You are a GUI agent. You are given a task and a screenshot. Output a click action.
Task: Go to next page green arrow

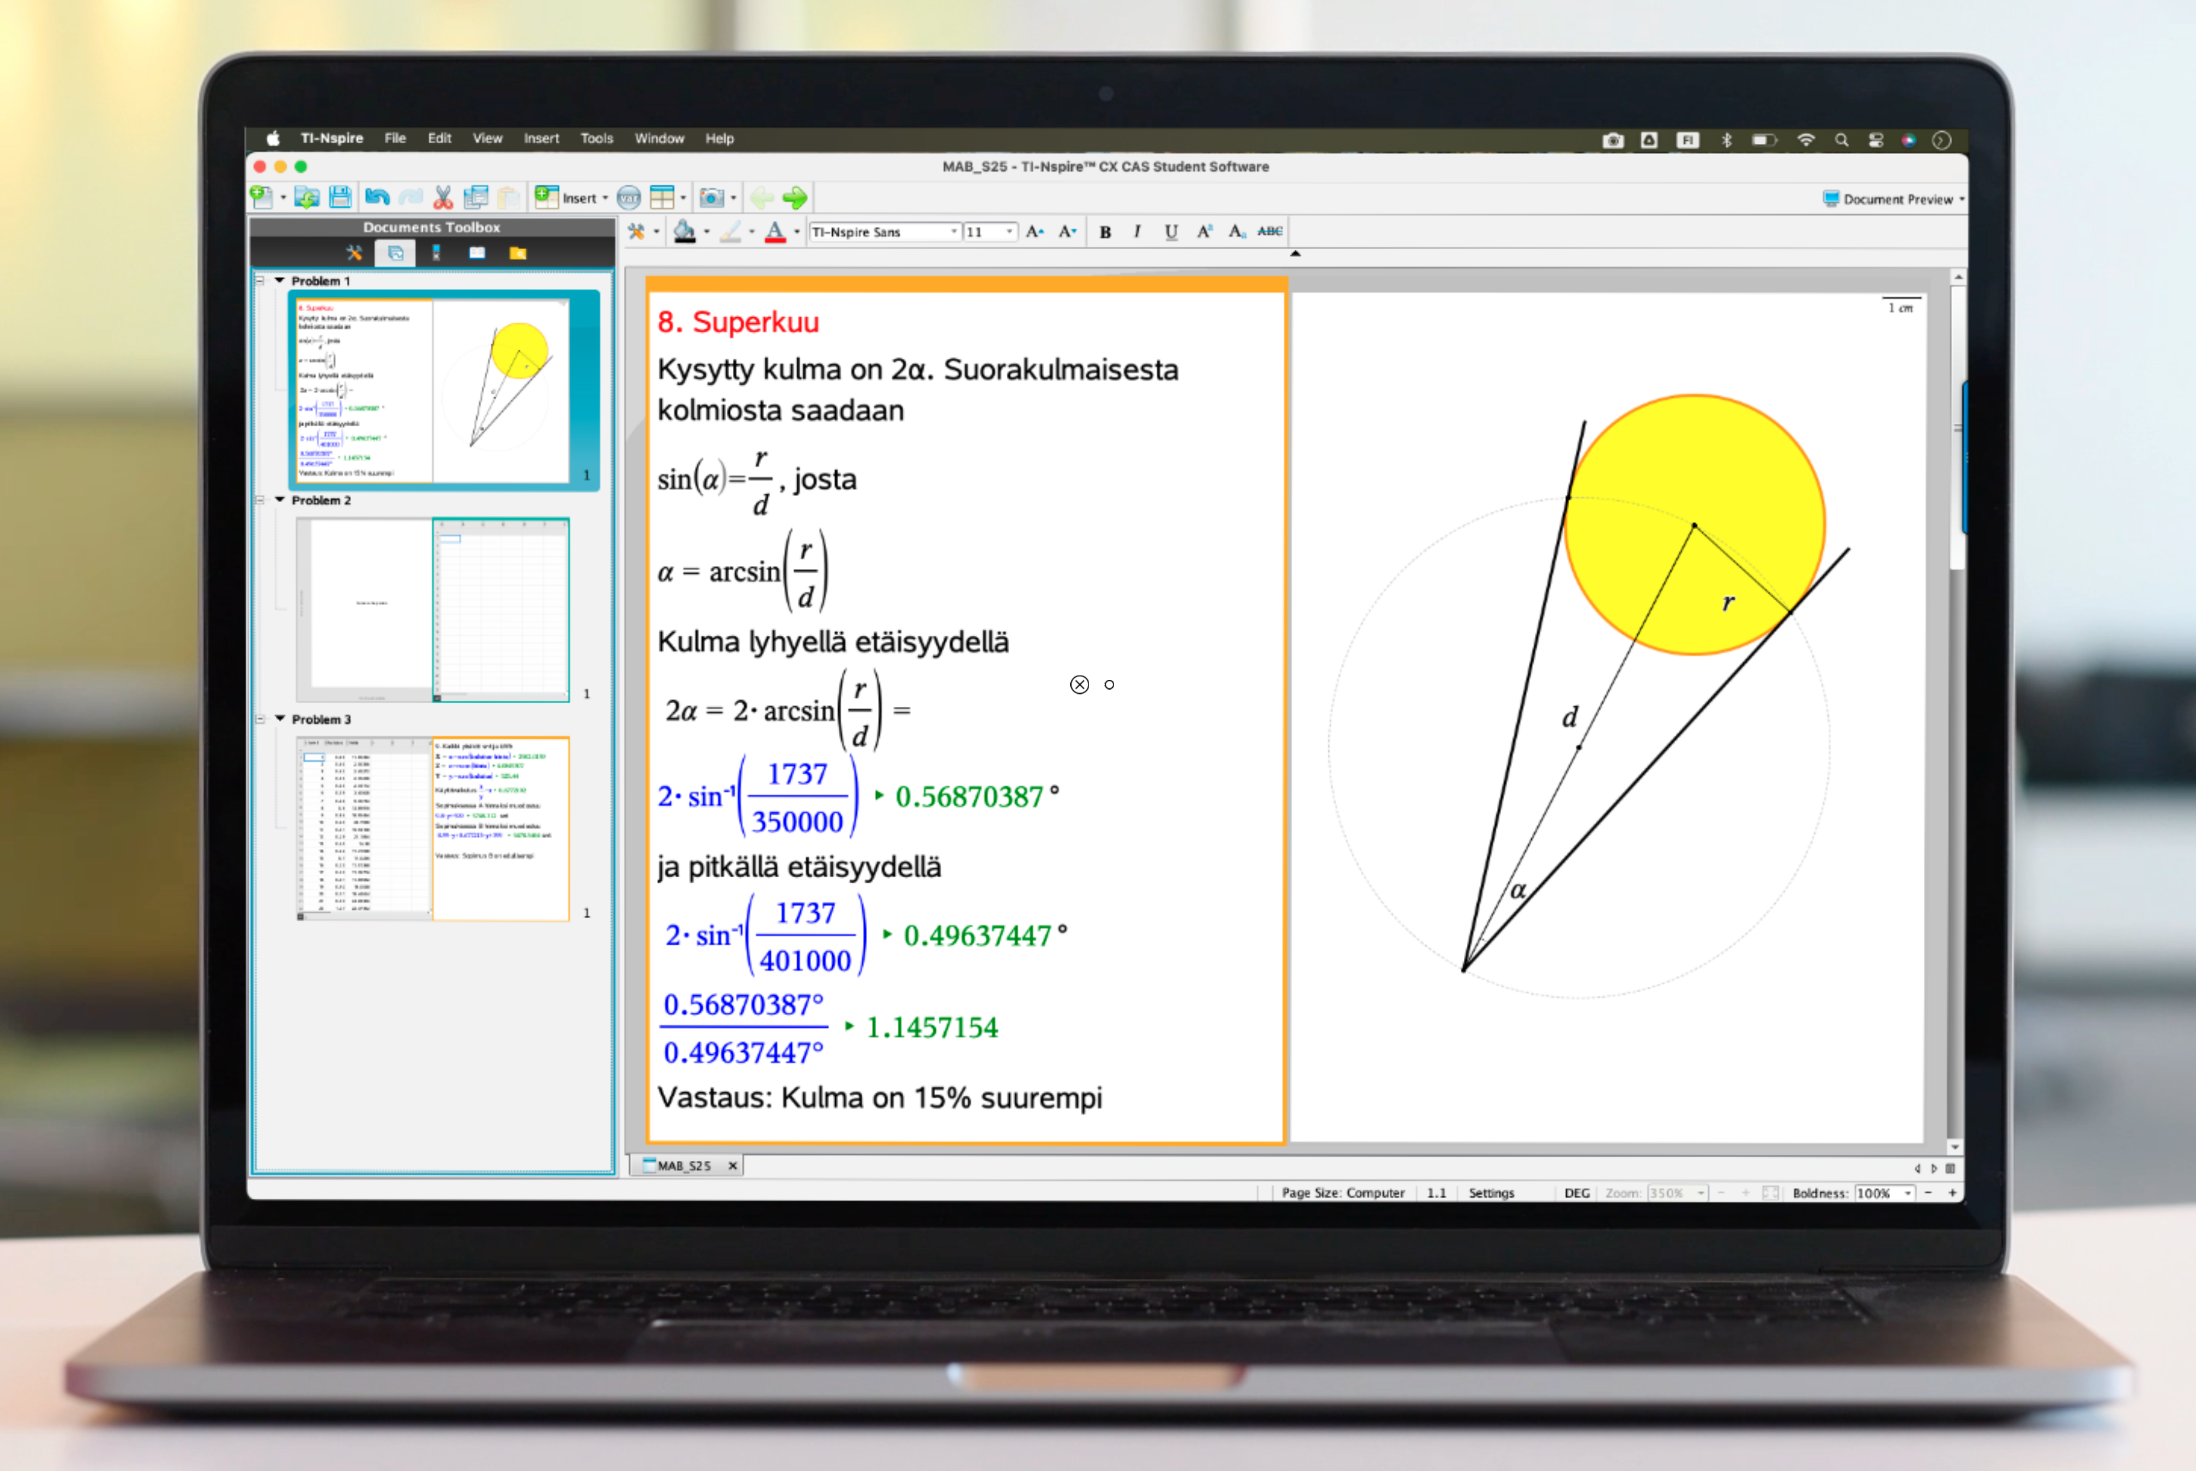796,197
